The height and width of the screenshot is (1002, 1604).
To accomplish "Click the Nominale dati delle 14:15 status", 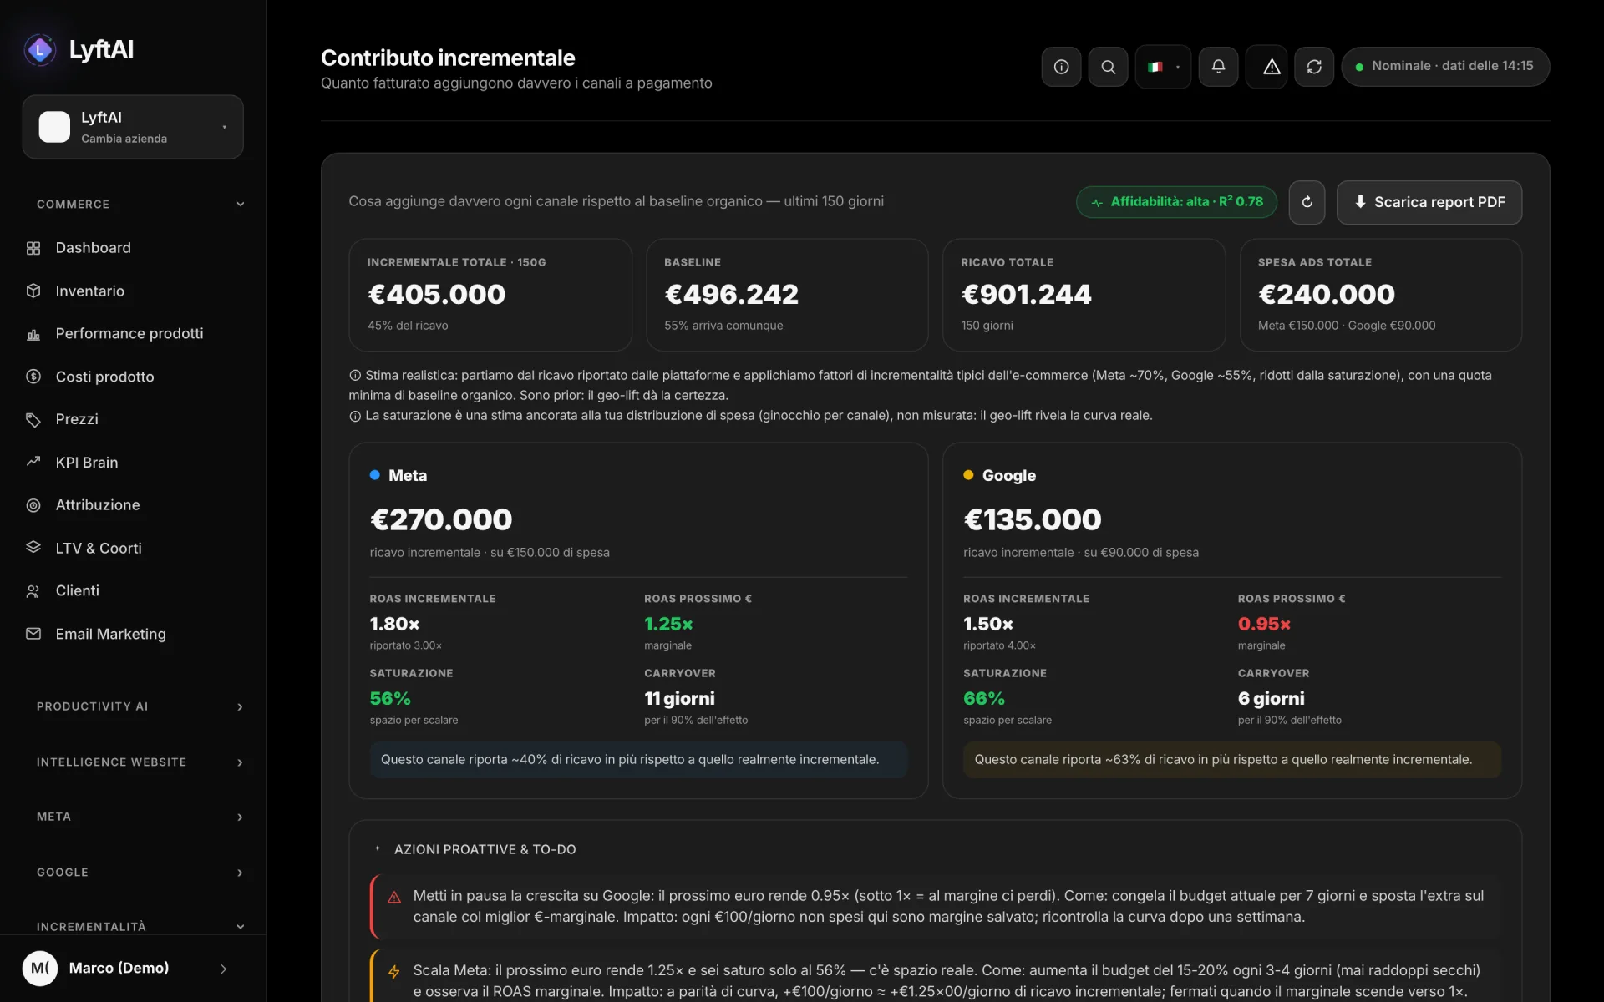I will click(x=1445, y=67).
